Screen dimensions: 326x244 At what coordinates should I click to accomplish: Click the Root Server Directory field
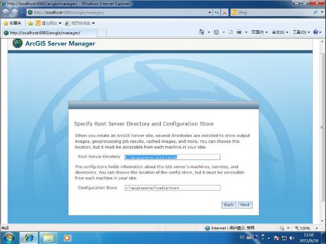pos(172,157)
